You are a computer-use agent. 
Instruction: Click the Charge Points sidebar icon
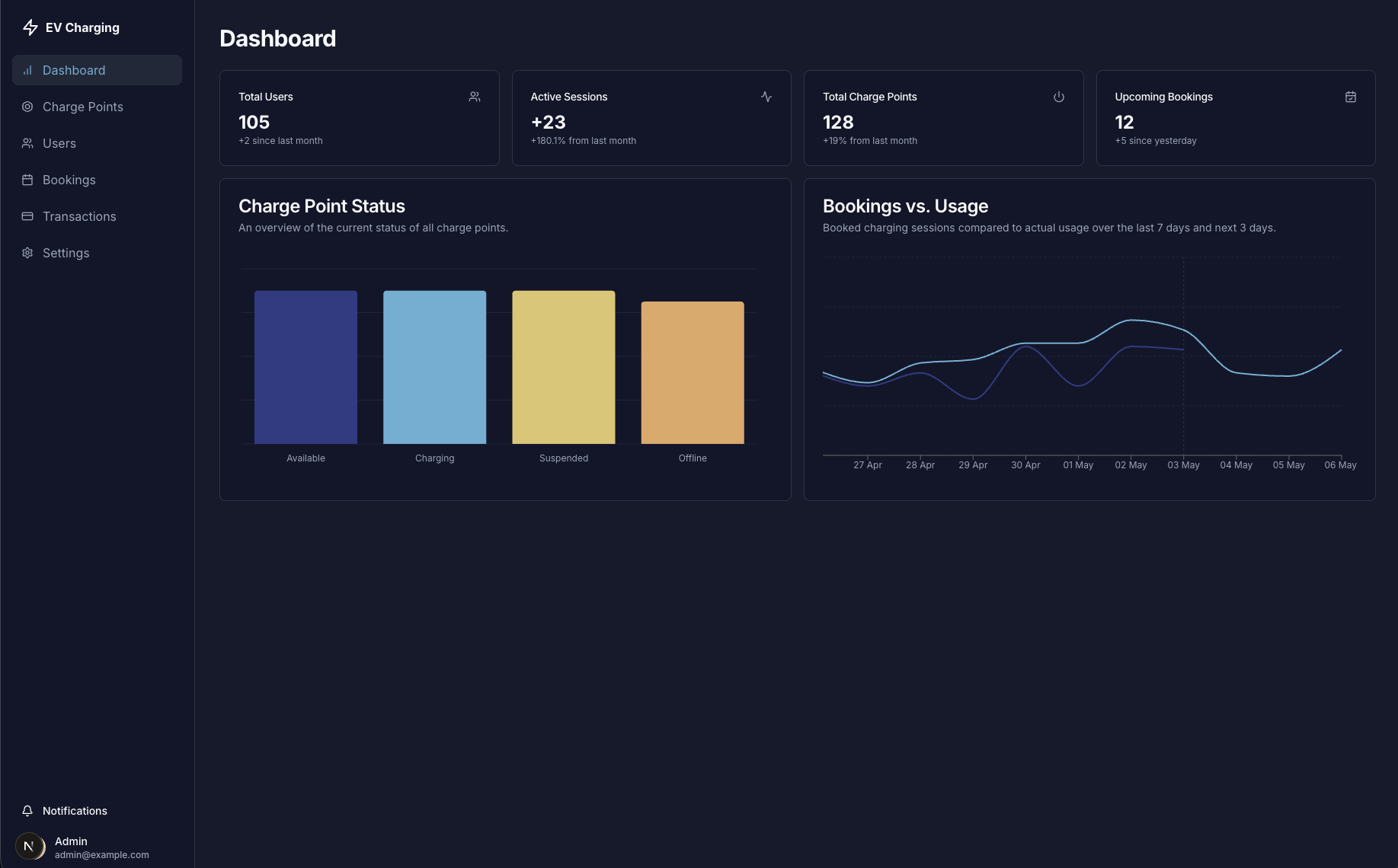27,107
